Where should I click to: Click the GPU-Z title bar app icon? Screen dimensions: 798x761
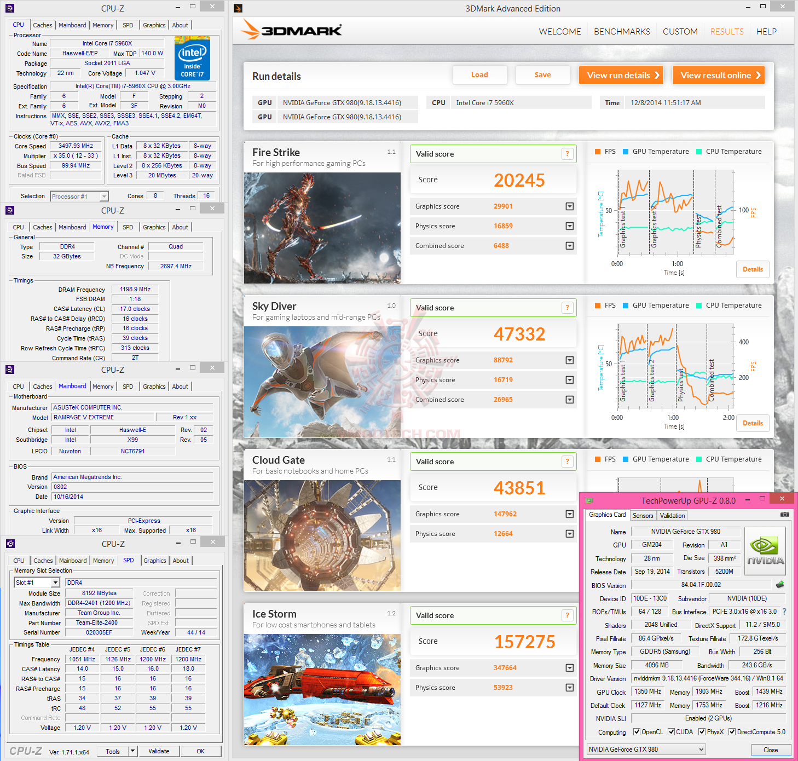[589, 500]
